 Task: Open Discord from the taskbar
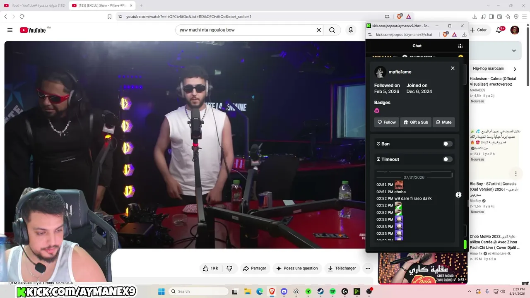coord(284,291)
